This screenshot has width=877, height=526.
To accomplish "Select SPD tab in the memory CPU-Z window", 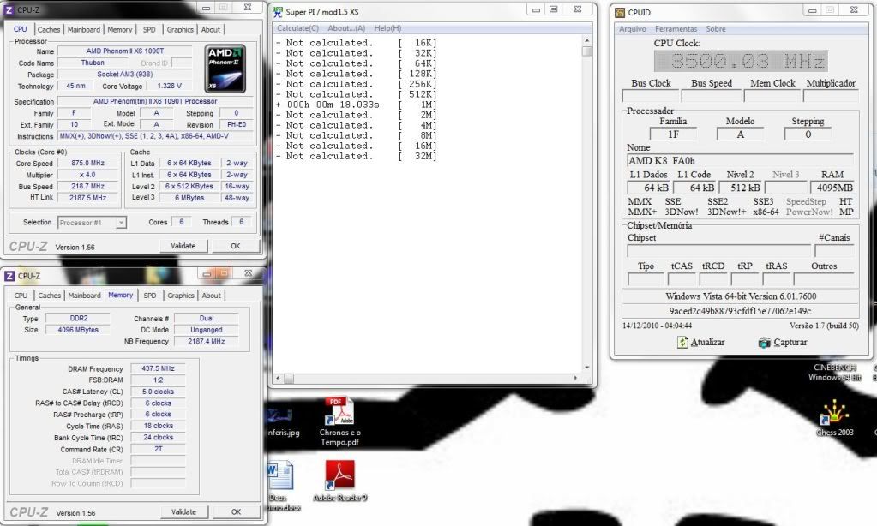I will point(150,296).
